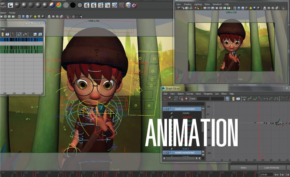Screen dimensions: 290x177
Task: Open the Tangents menu in the Graph Editor
Action: (x=208, y=94)
